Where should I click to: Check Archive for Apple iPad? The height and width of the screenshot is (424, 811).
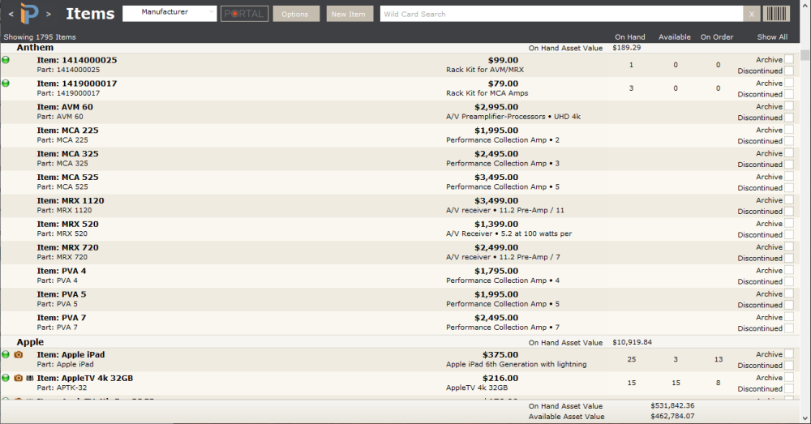789,354
